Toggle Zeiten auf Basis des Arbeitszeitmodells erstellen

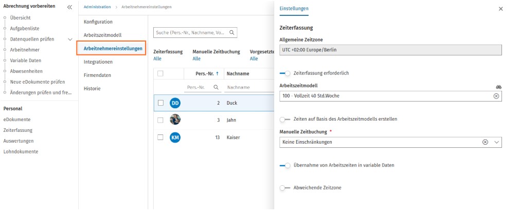click(285, 119)
